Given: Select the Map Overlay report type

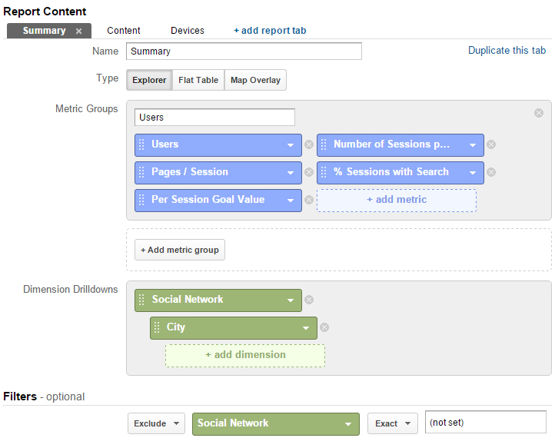Looking at the screenshot, I should (x=255, y=80).
